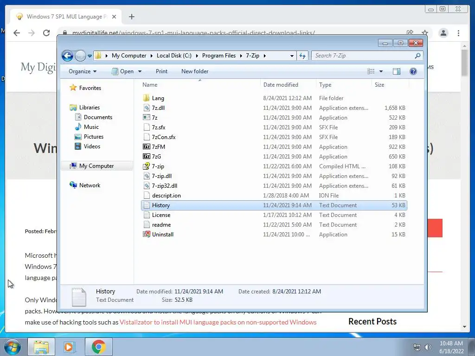Screen dimensions: 475x356
Task: Sort by the Name column header
Action: (x=200, y=85)
